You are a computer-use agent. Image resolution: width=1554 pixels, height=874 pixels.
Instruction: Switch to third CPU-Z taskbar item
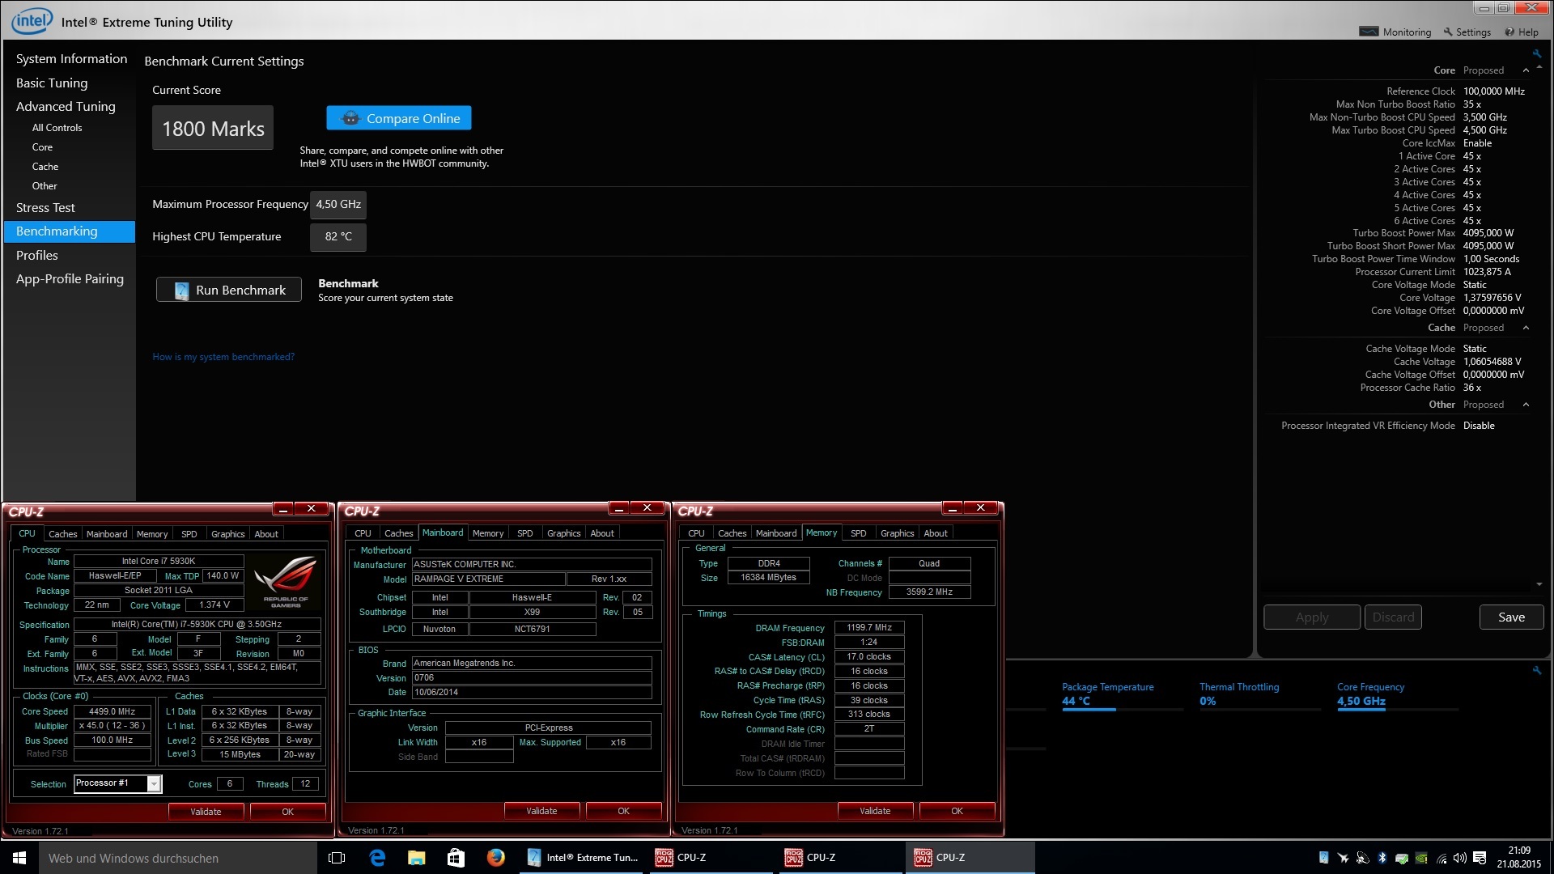[970, 858]
